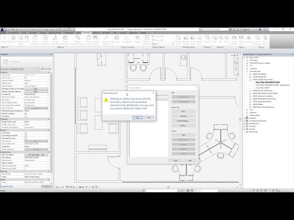Click the Edit Type button
The image size is (294, 220).
(46, 69)
